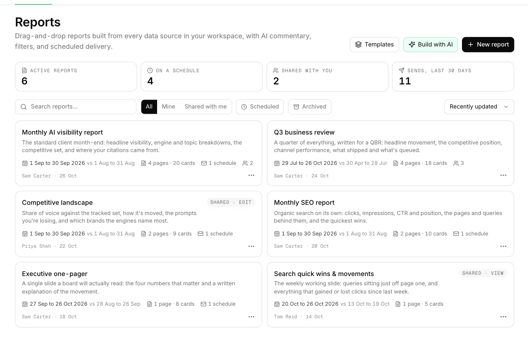Click calendar icon on Monthly AI visibility report
Viewport: 528px width, 341px height.
tap(25, 163)
